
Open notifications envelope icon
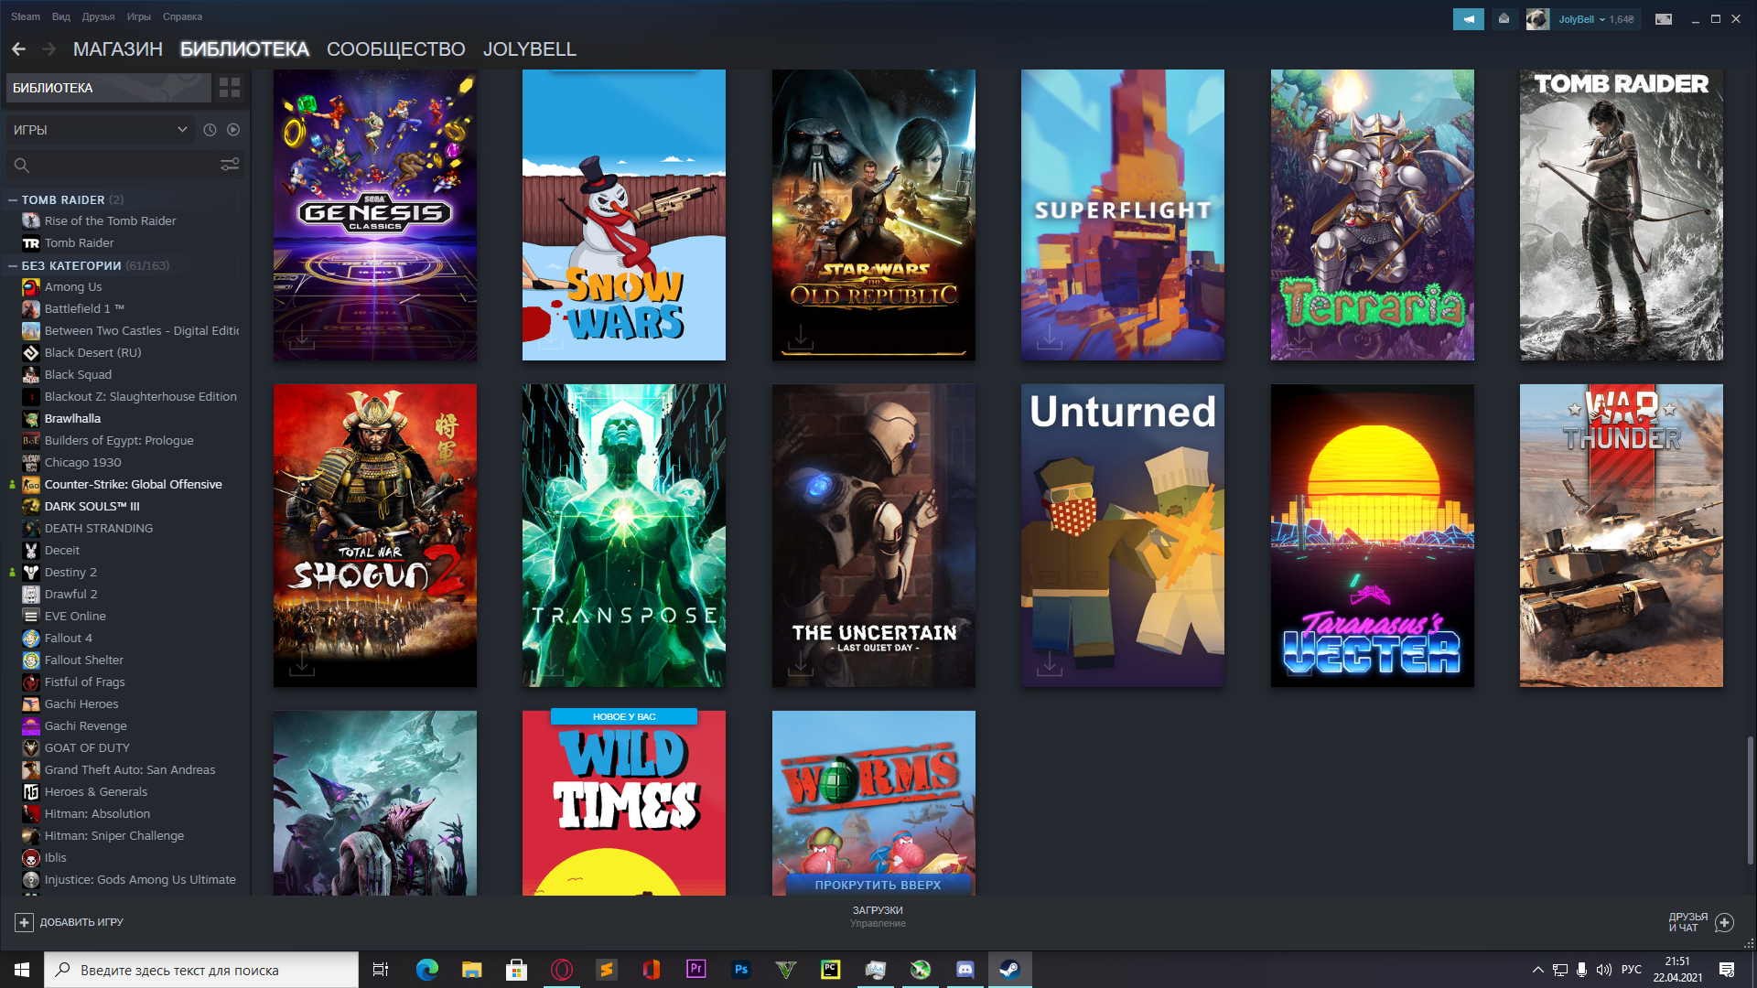coord(1504,19)
